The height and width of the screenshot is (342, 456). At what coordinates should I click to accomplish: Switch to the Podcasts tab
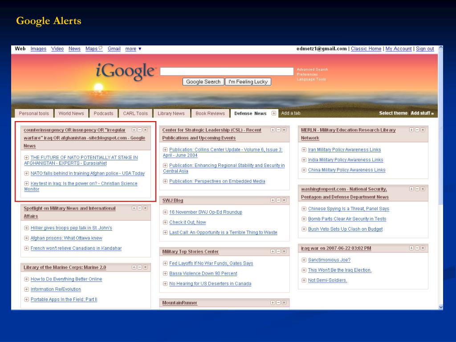[x=103, y=114]
